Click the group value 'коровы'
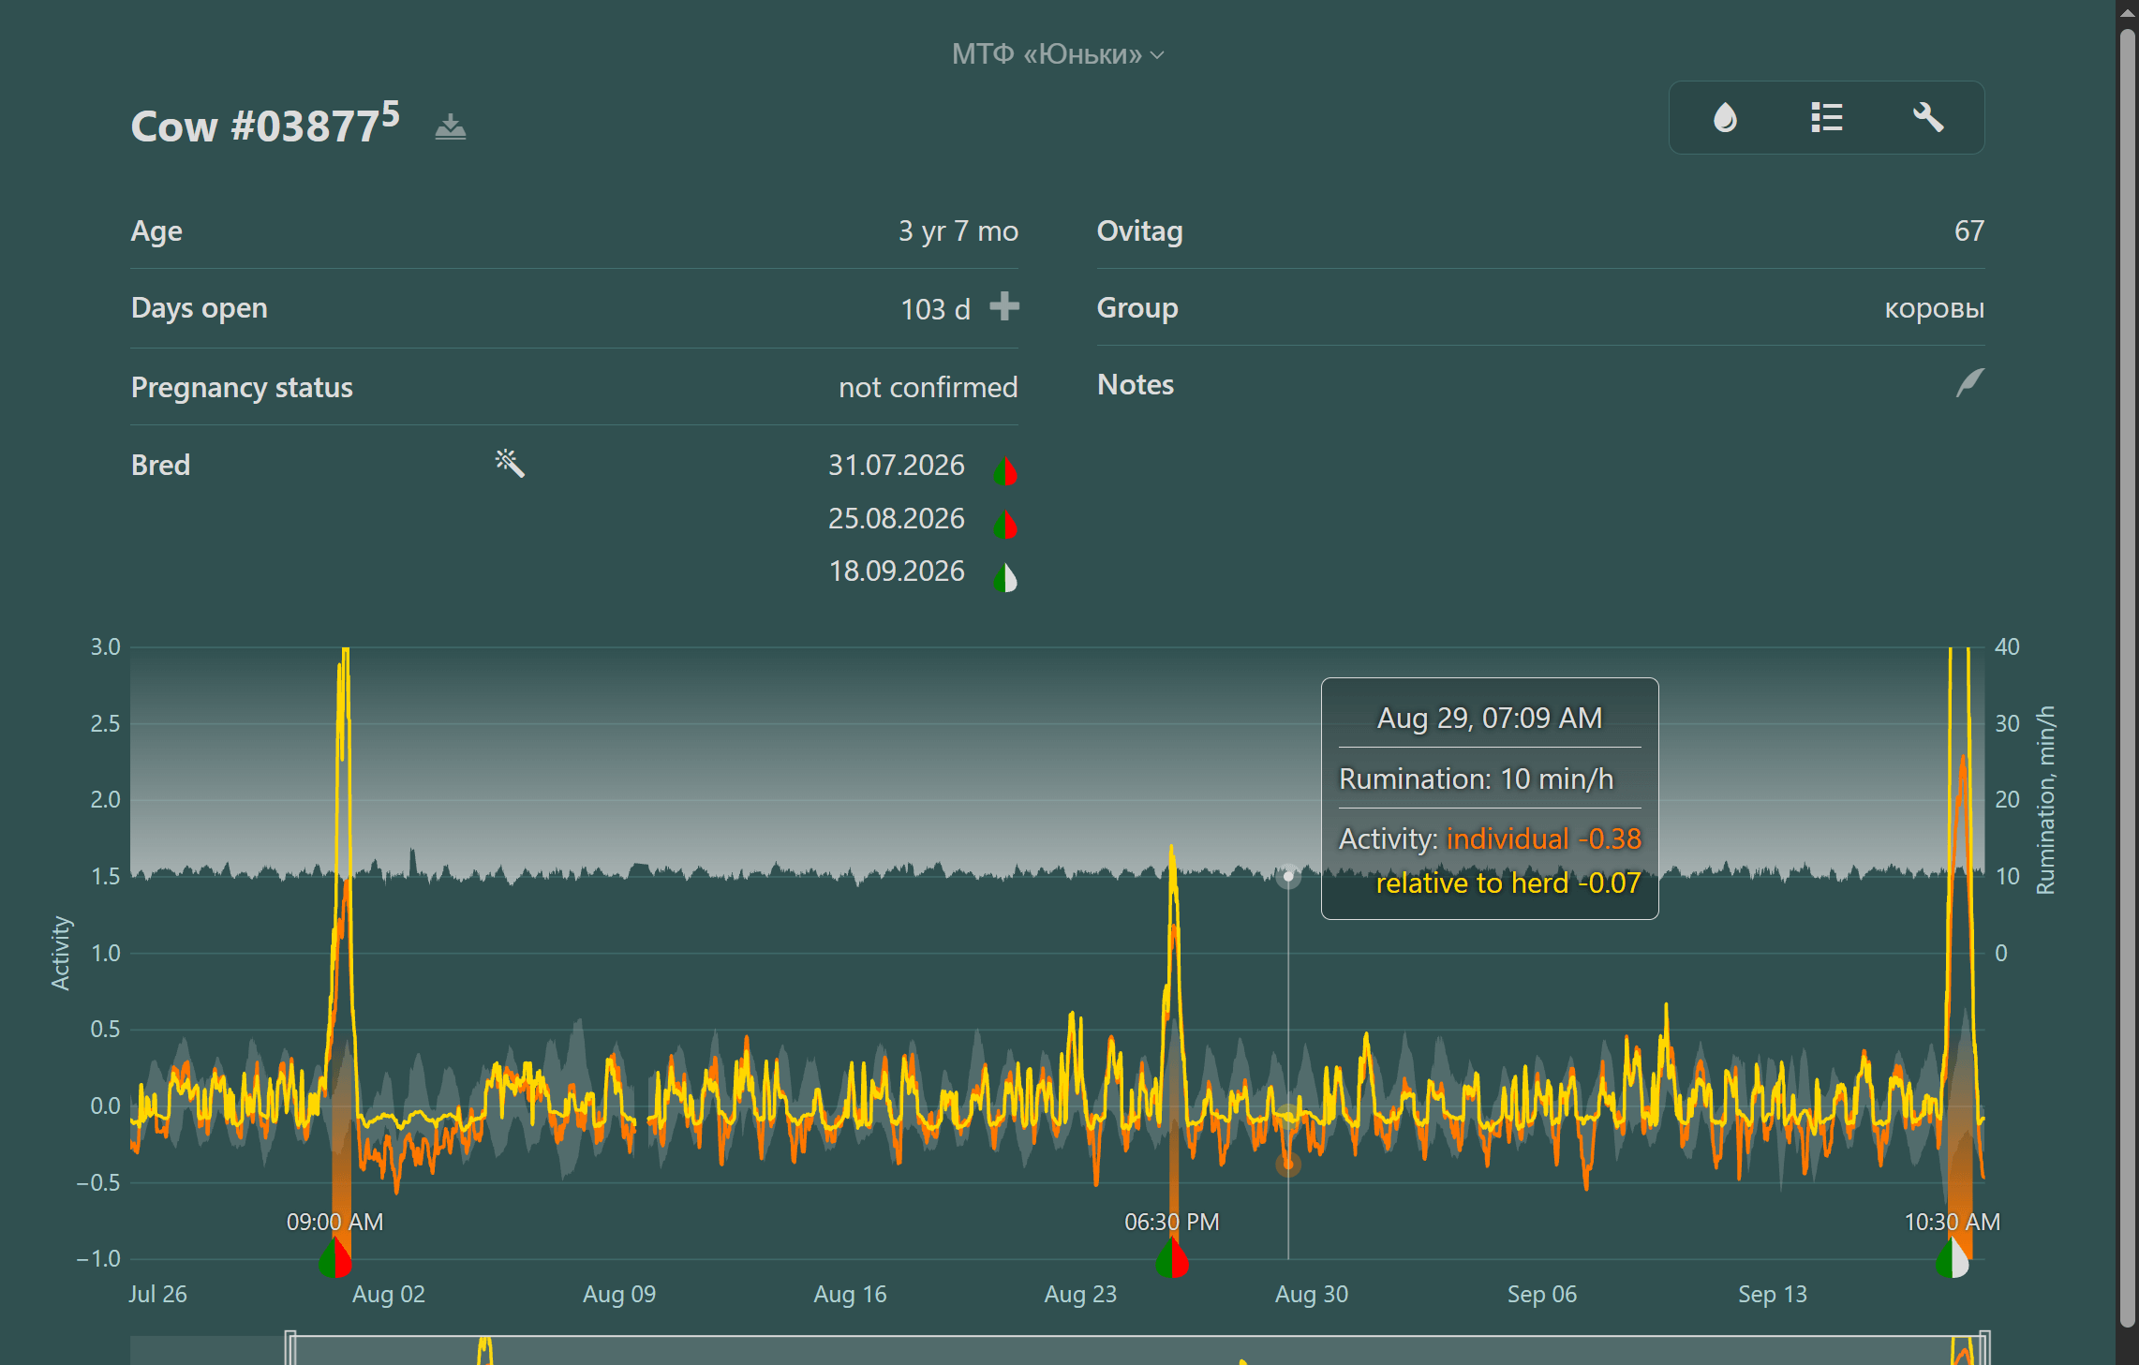 tap(1934, 308)
